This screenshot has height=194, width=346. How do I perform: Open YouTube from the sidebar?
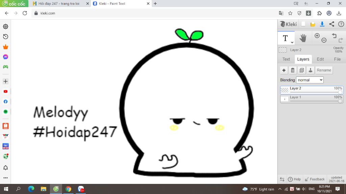click(x=5, y=92)
